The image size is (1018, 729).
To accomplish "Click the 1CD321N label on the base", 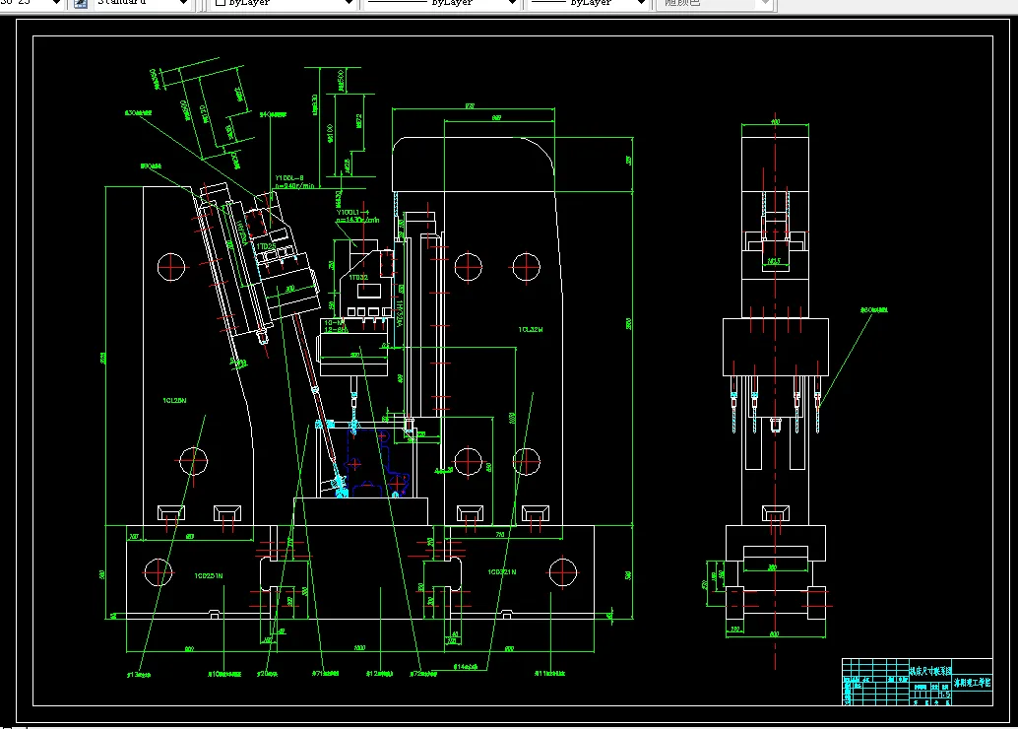I will tap(502, 572).
